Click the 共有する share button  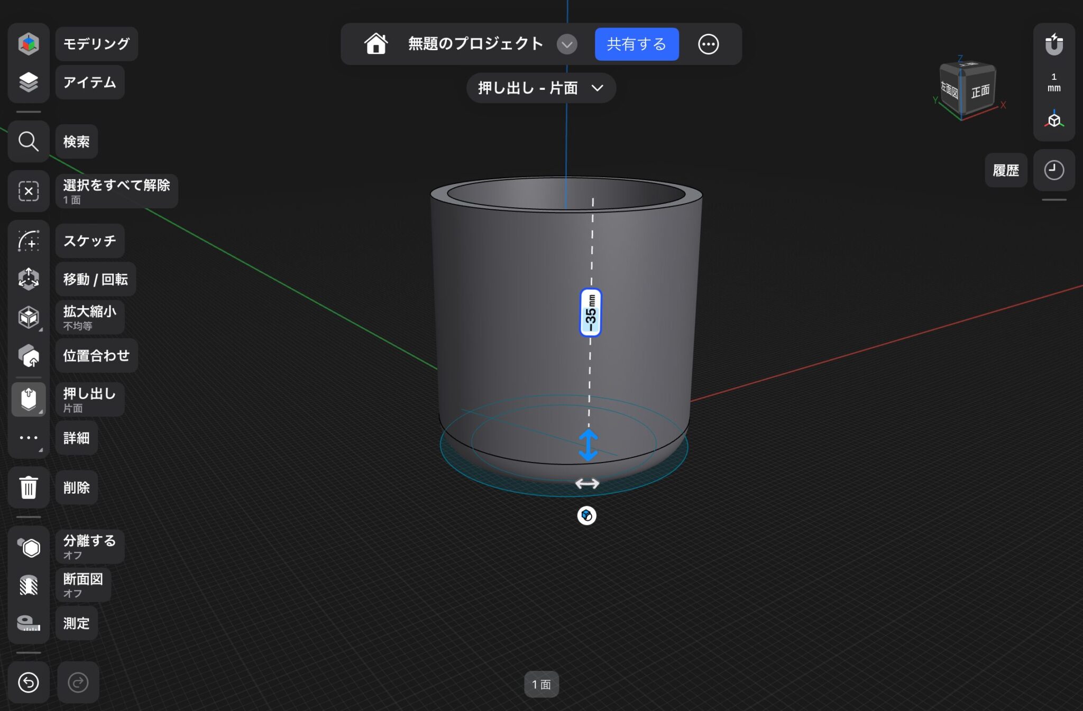[636, 44]
